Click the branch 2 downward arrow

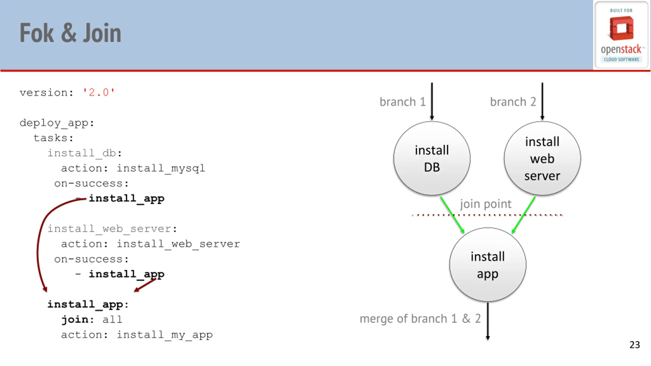[x=542, y=101]
